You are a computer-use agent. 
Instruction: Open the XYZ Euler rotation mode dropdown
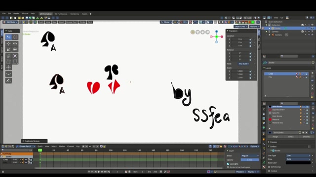[244, 64]
